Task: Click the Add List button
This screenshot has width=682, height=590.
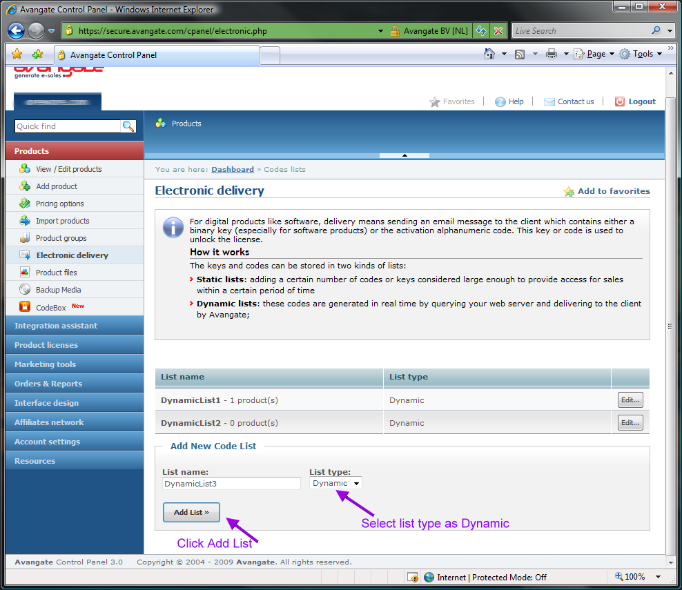Action: pos(191,512)
